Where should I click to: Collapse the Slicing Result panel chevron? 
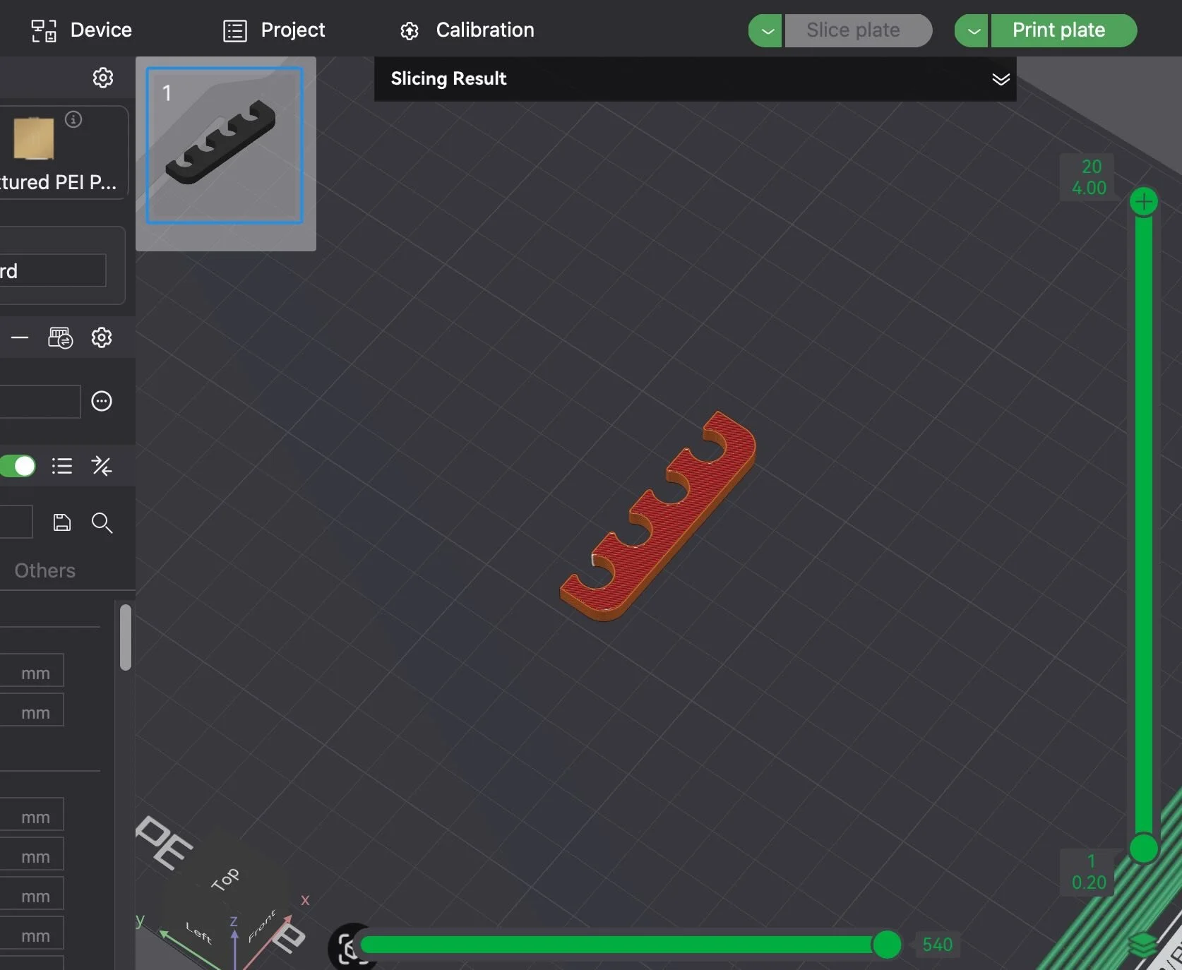1001,79
